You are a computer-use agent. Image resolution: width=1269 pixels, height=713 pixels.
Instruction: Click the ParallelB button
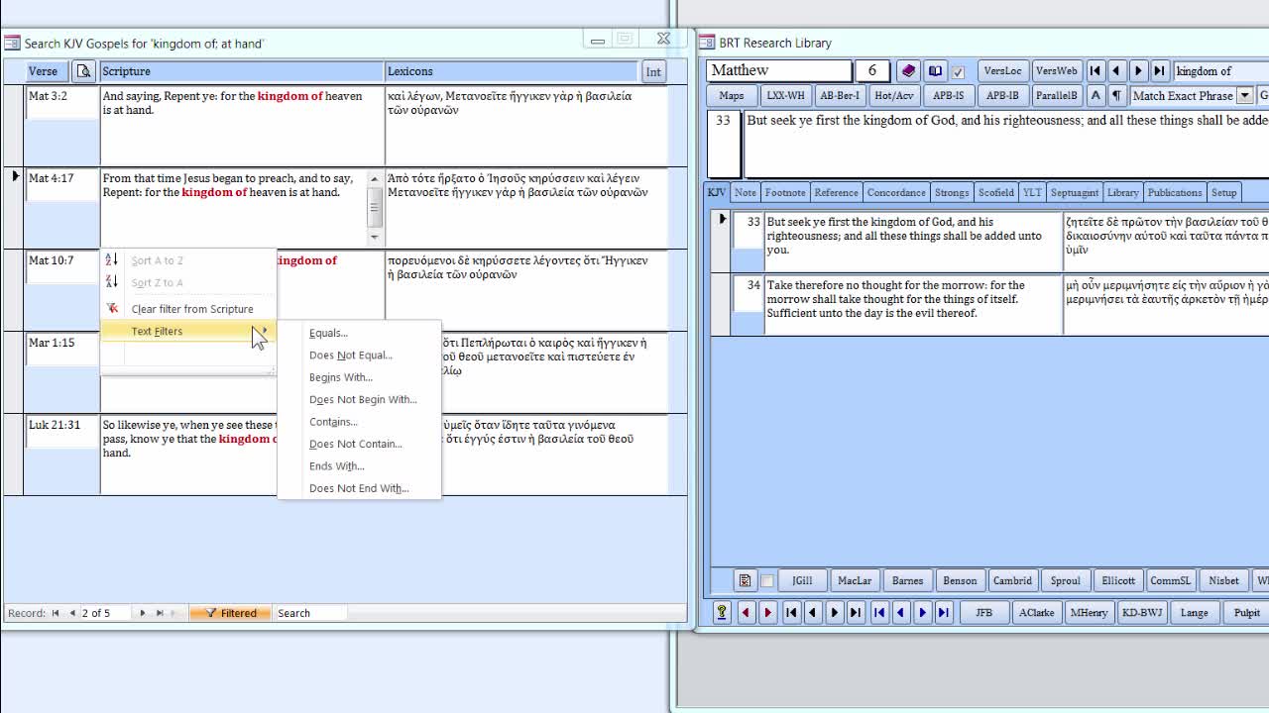pos(1056,96)
